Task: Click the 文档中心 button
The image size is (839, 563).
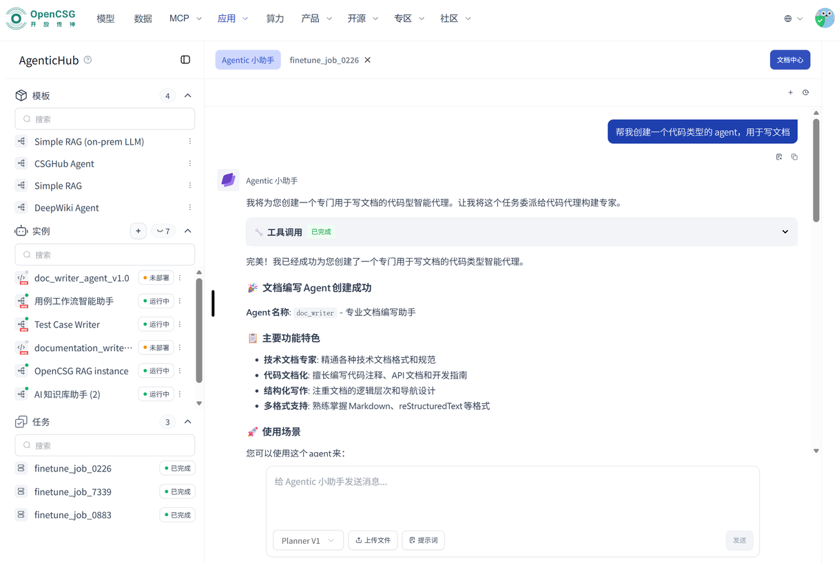Action: (789, 60)
